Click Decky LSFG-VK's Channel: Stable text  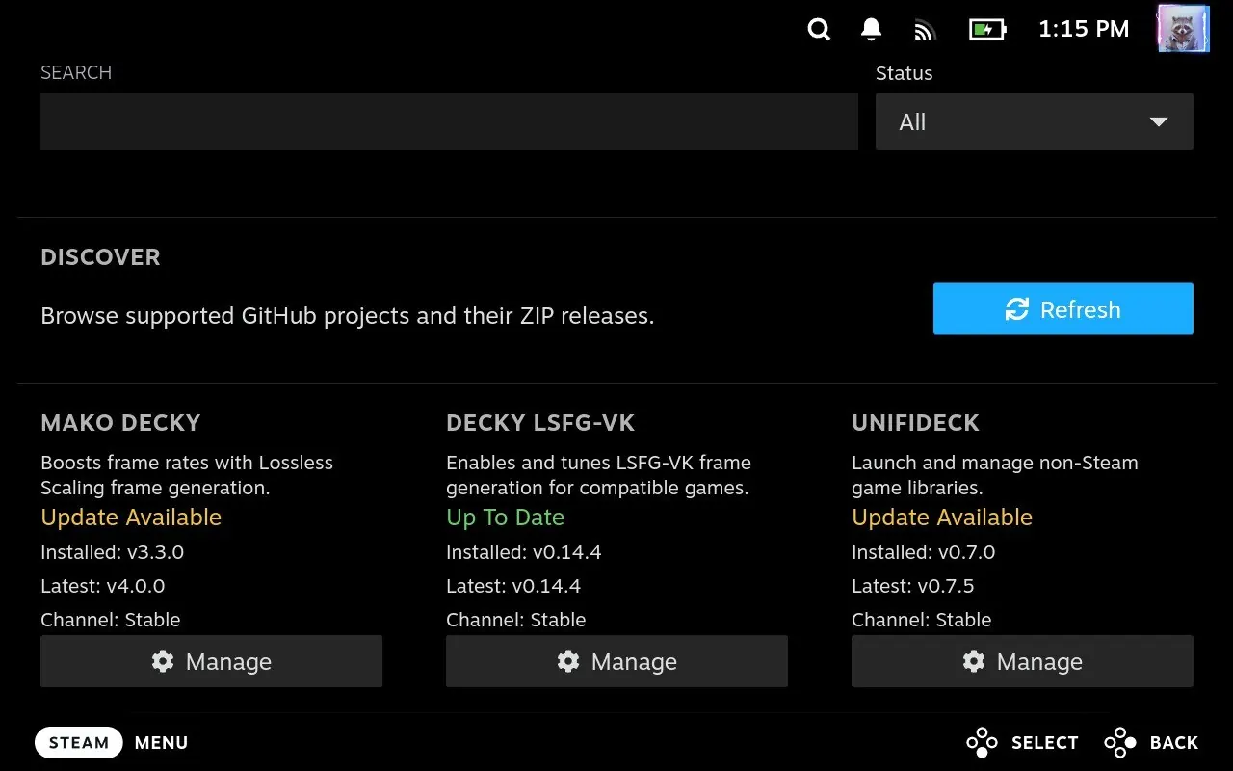point(516,620)
